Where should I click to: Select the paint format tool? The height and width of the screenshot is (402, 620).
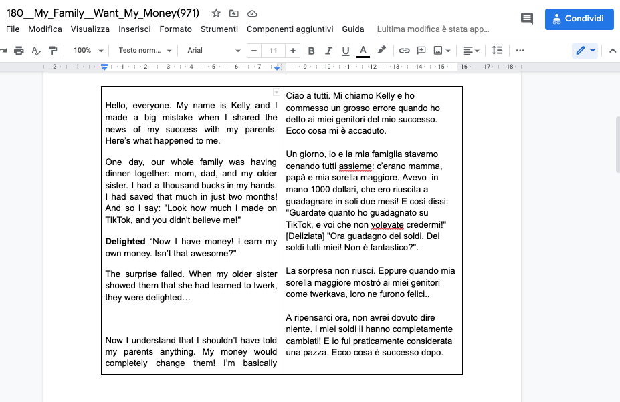54,51
